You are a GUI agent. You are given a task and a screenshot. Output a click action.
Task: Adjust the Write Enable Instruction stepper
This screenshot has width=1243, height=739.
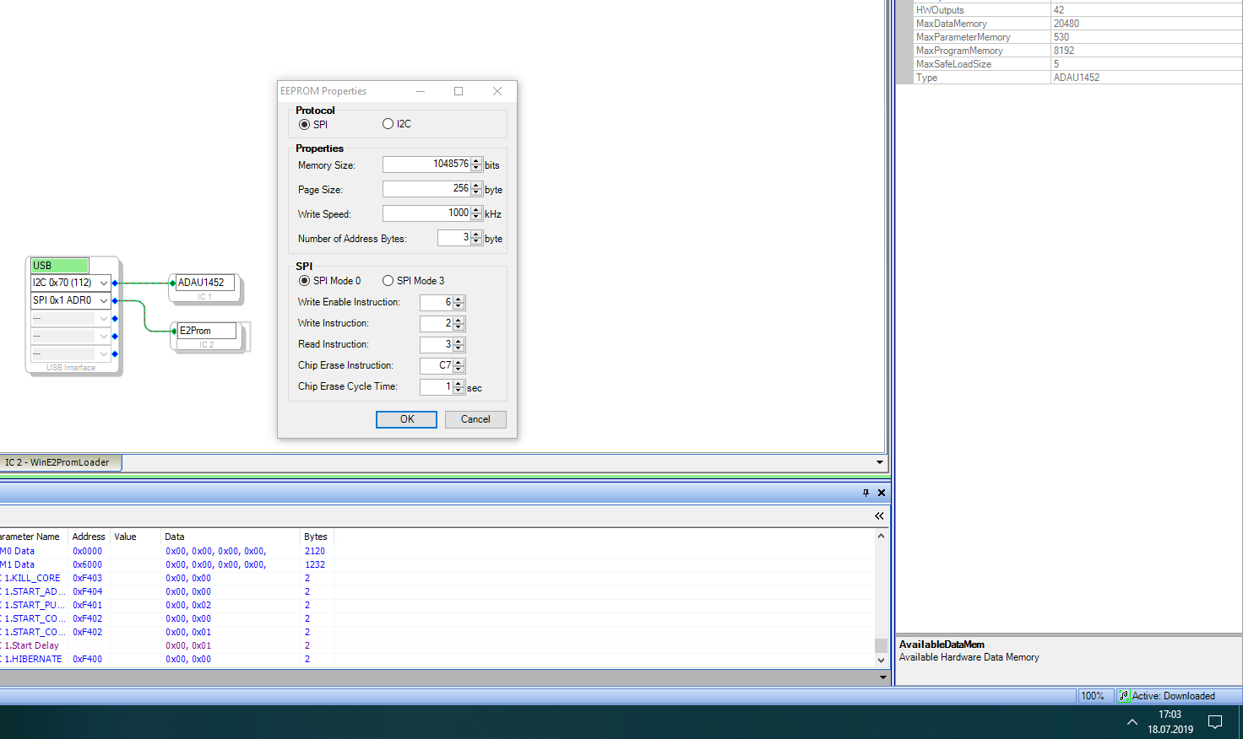(459, 302)
